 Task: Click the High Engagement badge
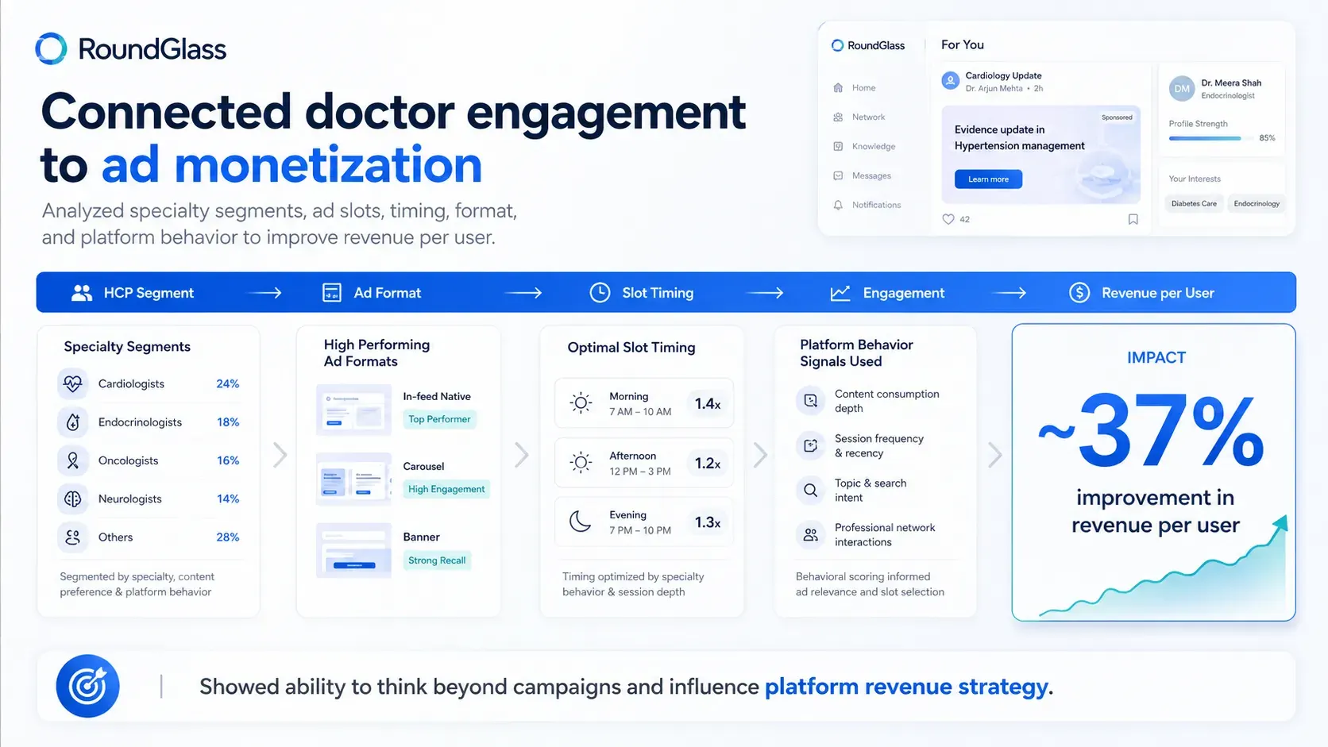point(446,489)
